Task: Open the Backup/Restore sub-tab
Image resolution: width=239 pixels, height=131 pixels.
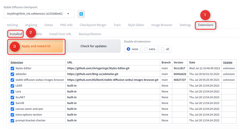Action: (90, 34)
